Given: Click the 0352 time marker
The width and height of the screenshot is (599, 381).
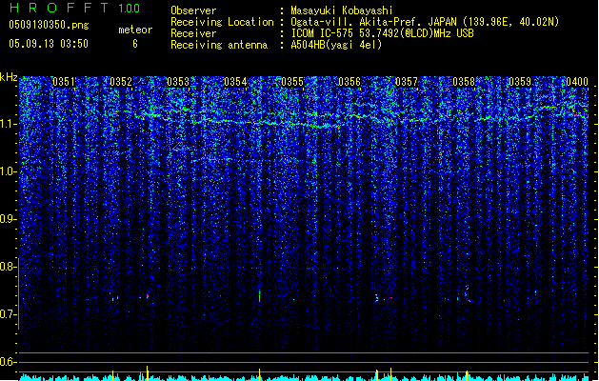Looking at the screenshot, I should pos(121,81).
